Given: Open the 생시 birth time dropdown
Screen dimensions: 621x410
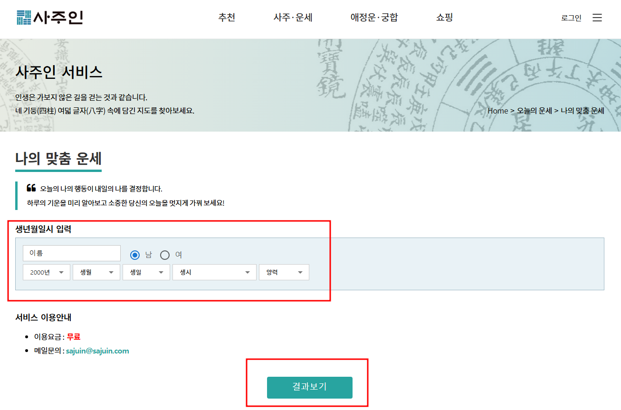Looking at the screenshot, I should [x=214, y=272].
